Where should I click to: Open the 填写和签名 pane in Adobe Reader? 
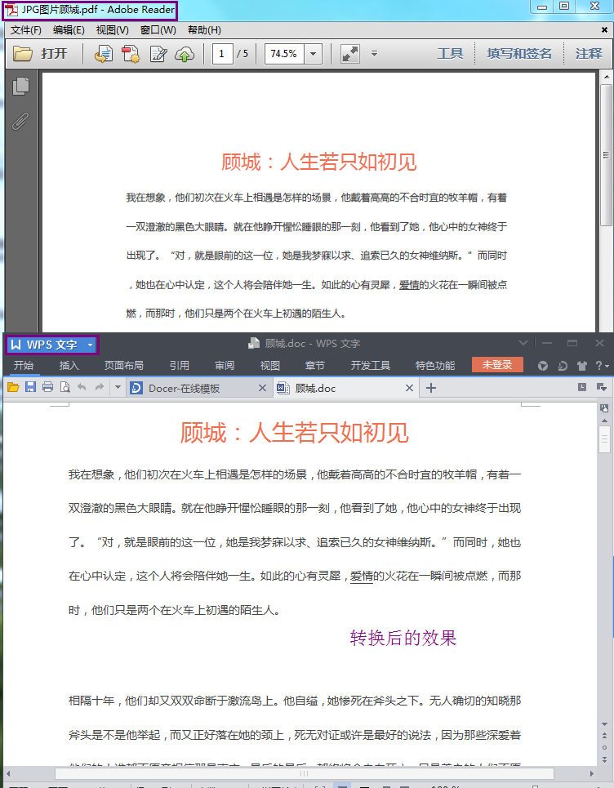tap(519, 53)
